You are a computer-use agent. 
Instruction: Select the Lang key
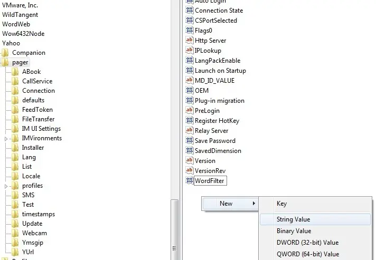pyautogui.click(x=29, y=157)
